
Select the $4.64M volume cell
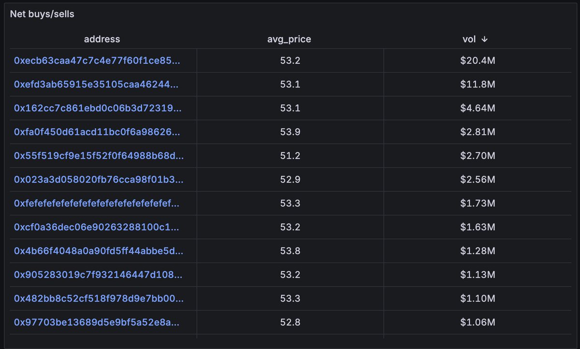point(478,108)
